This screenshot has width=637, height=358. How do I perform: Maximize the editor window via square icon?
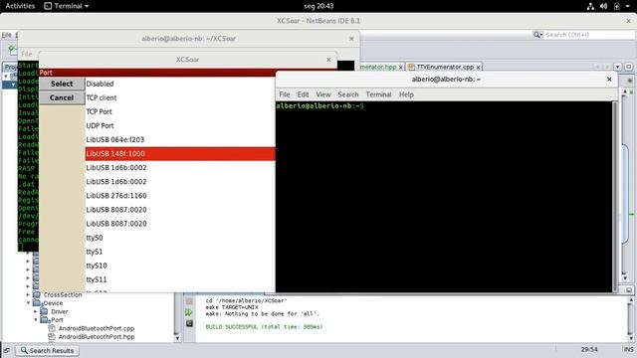(628, 67)
